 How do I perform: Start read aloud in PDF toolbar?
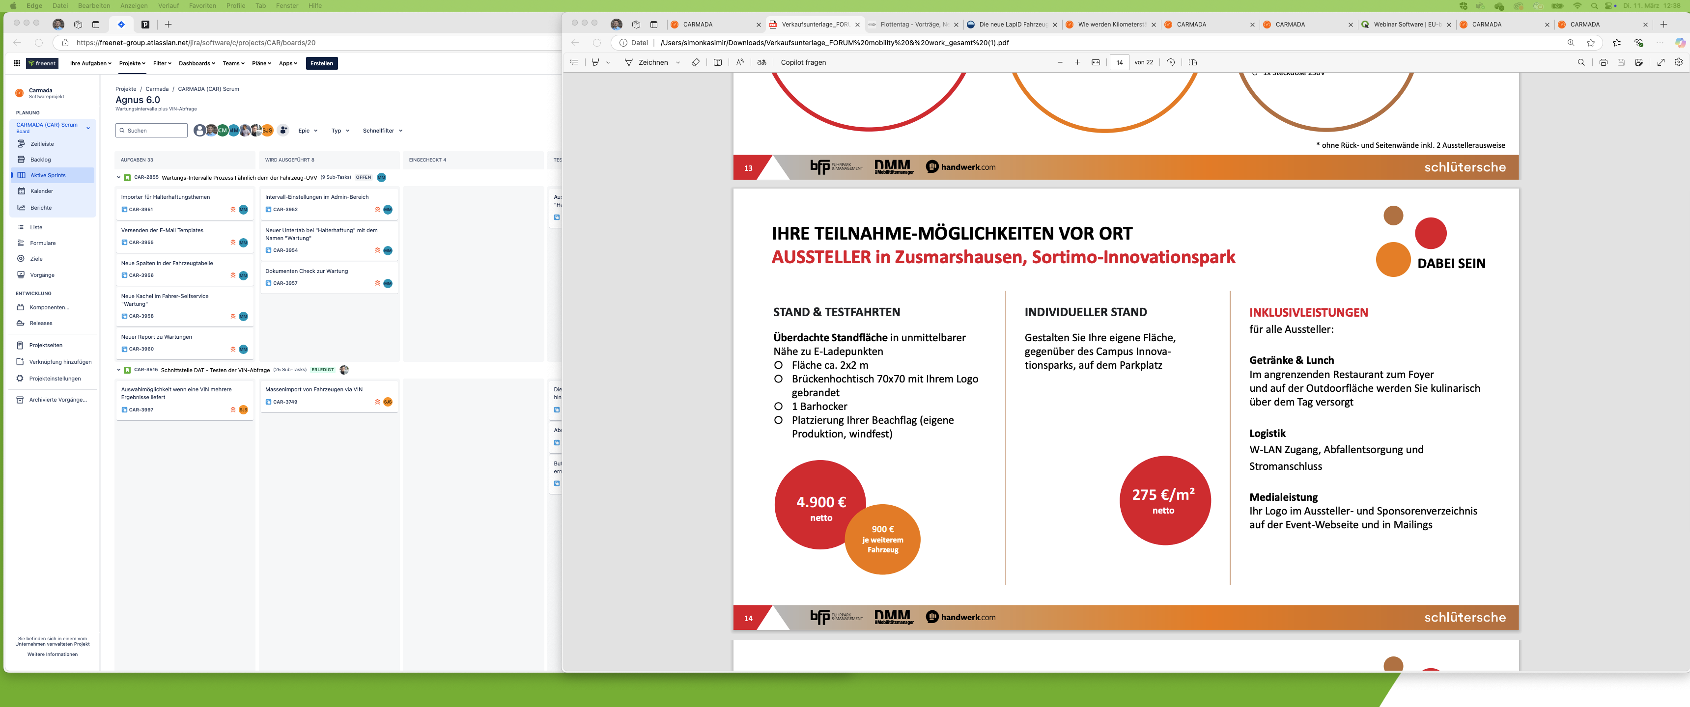click(740, 62)
